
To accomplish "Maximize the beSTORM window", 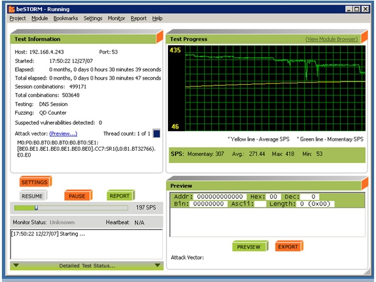I will click(x=357, y=9).
